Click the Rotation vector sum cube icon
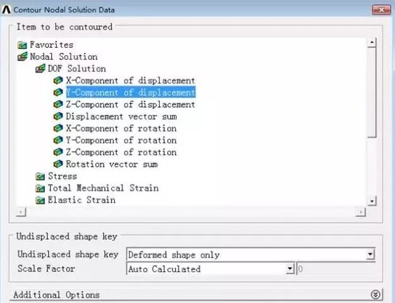Screen dimensions: 395x303 (58, 164)
